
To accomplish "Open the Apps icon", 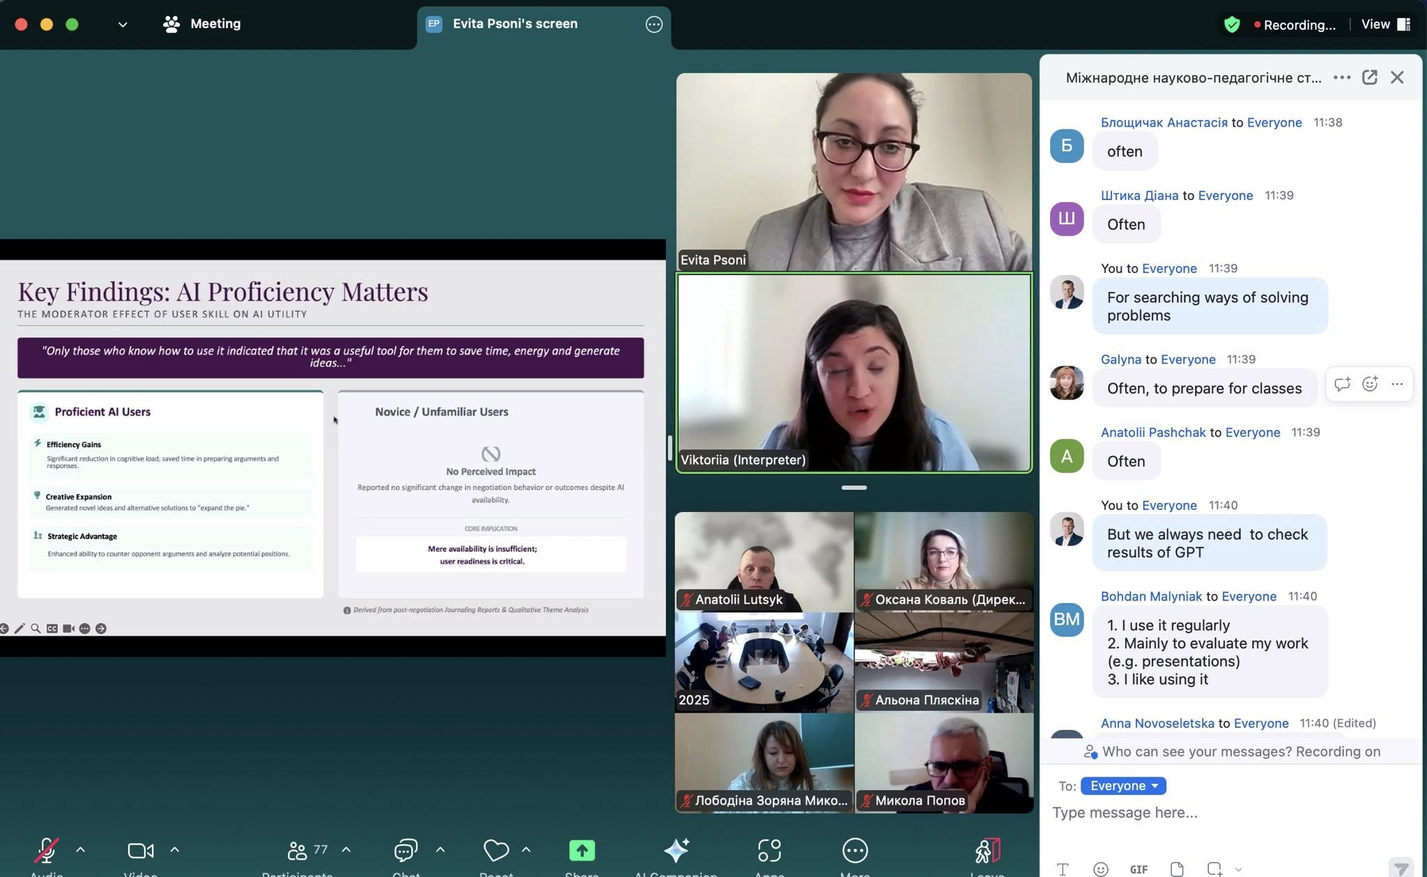I will [x=769, y=851].
